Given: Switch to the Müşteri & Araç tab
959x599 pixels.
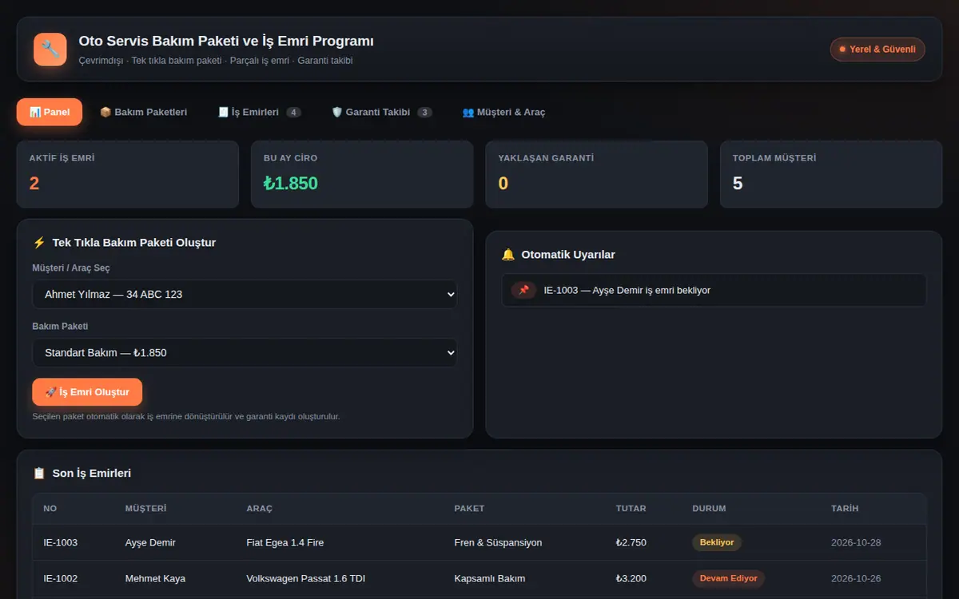Looking at the screenshot, I should [x=503, y=112].
